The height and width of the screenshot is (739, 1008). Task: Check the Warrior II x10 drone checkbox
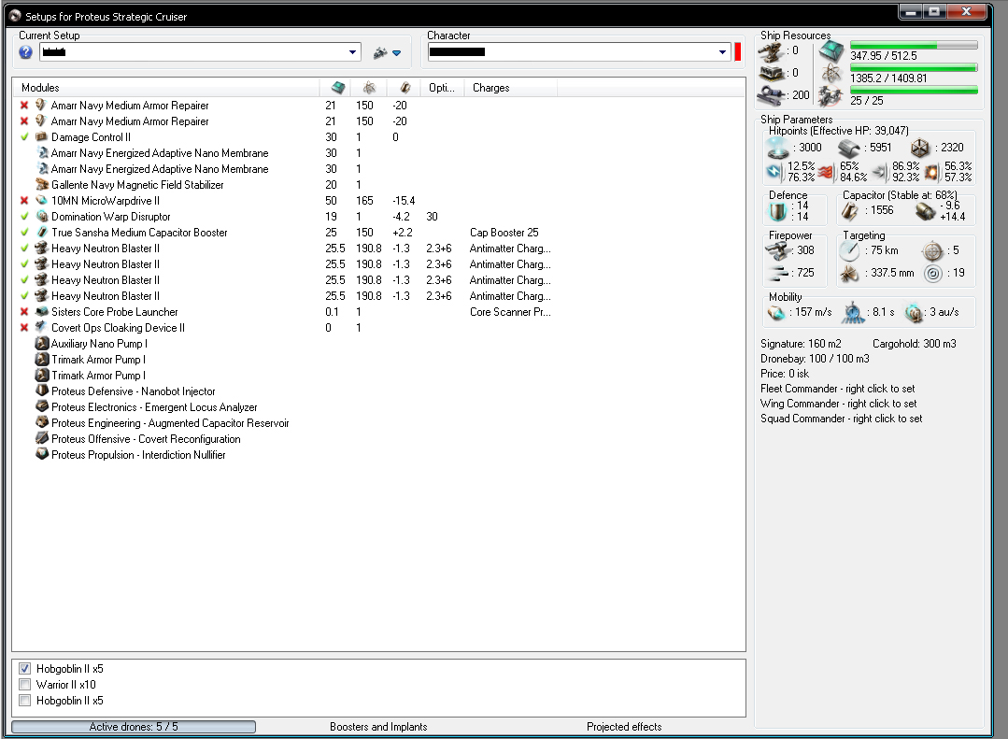point(24,684)
